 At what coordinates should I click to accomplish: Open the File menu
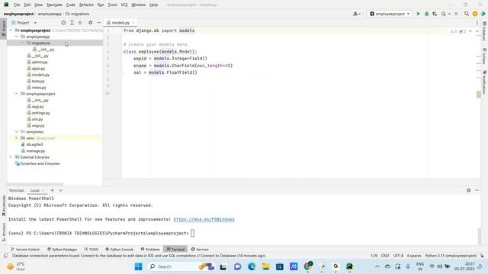17,5
